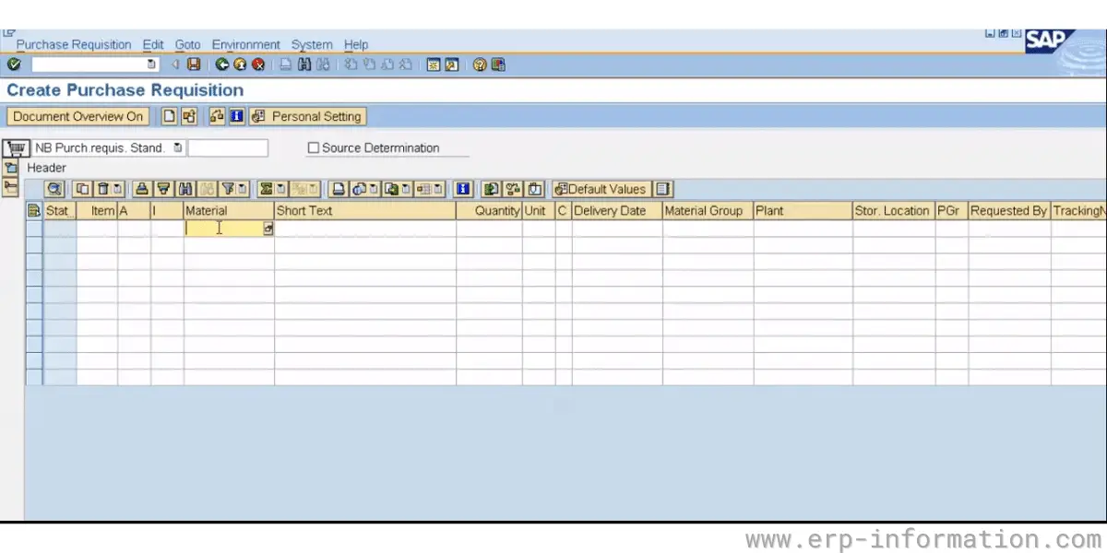Click inside the Material input field
1107x553 pixels.
click(221, 228)
